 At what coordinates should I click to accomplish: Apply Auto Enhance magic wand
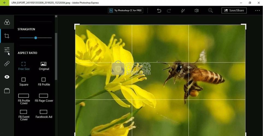183,11
